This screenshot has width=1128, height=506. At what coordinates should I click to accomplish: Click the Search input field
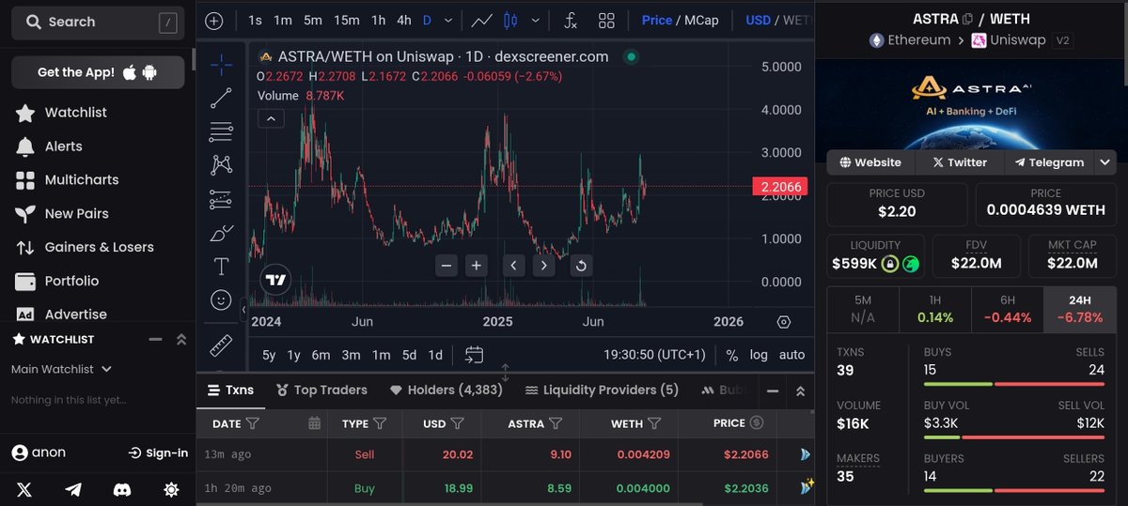point(97,22)
